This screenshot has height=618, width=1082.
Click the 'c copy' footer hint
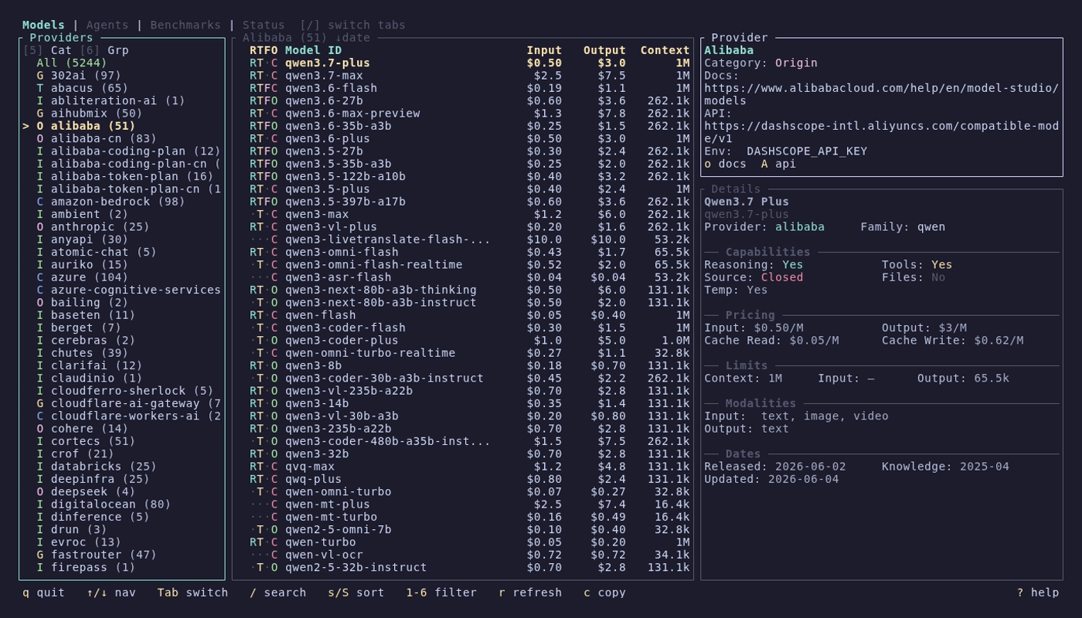604,593
